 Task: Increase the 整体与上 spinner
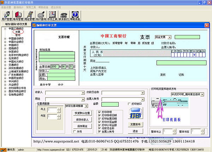pyautogui.click(x=175, y=130)
